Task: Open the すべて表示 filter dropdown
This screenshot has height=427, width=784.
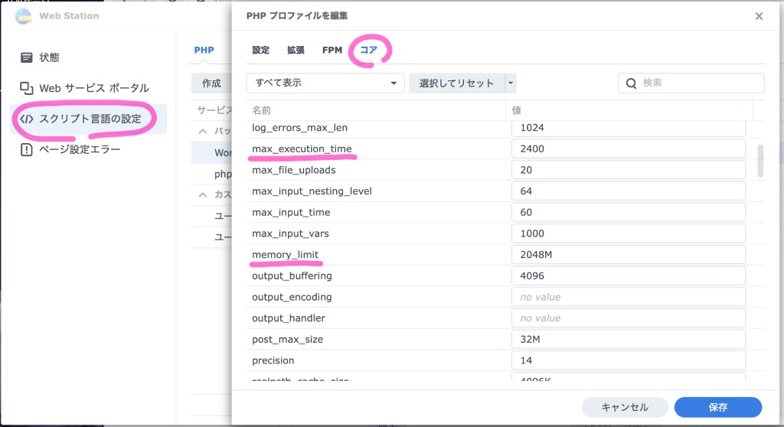Action: 325,83
